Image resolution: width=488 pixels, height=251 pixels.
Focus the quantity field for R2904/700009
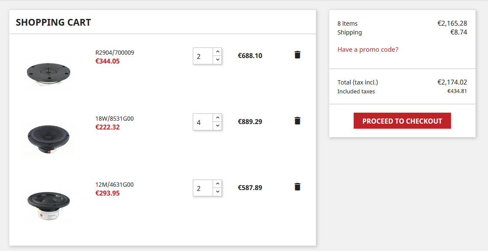[203, 56]
